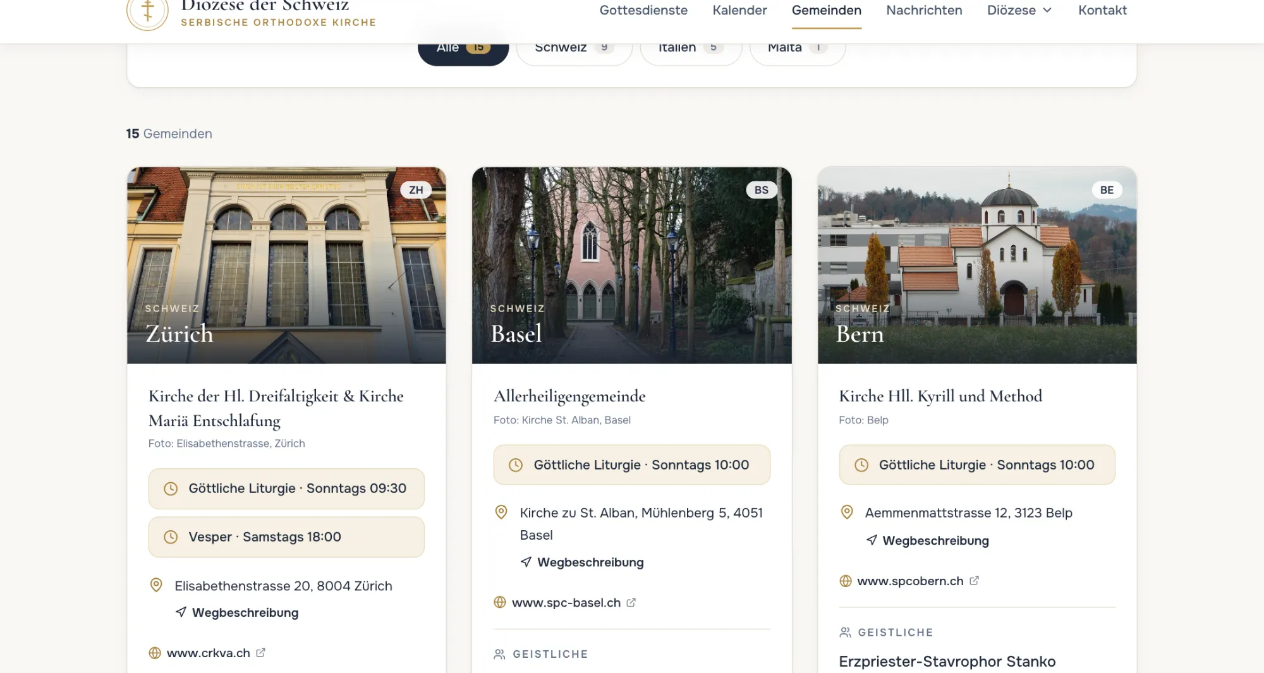The width and height of the screenshot is (1264, 673).
Task: Open the Nachrichten section
Action: (924, 10)
